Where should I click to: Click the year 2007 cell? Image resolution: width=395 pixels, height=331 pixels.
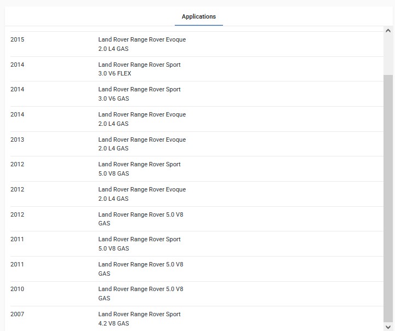[x=17, y=314]
